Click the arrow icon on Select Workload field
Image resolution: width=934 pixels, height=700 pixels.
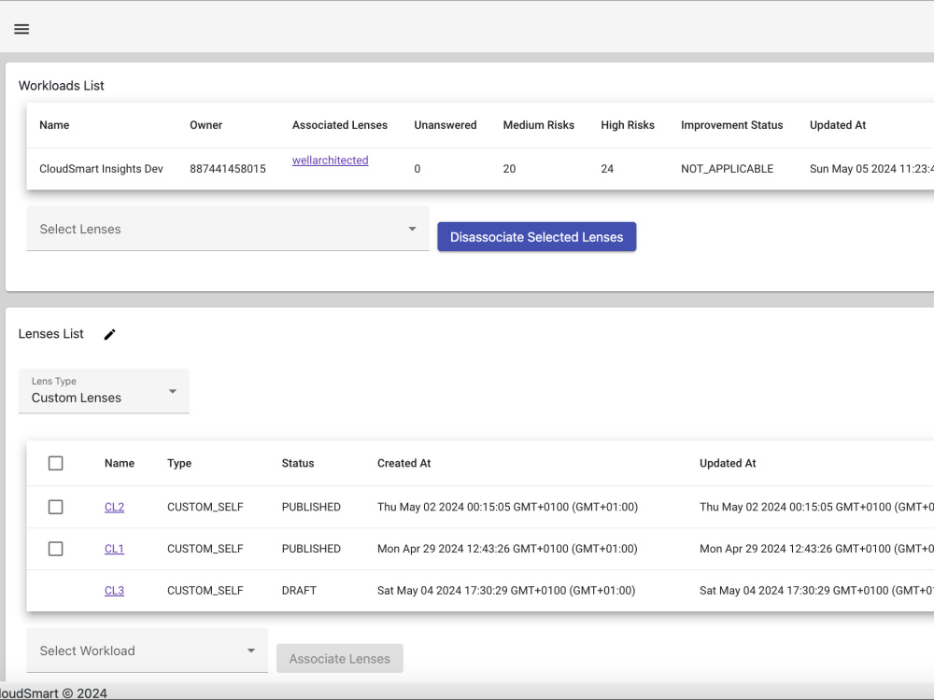pyautogui.click(x=250, y=651)
